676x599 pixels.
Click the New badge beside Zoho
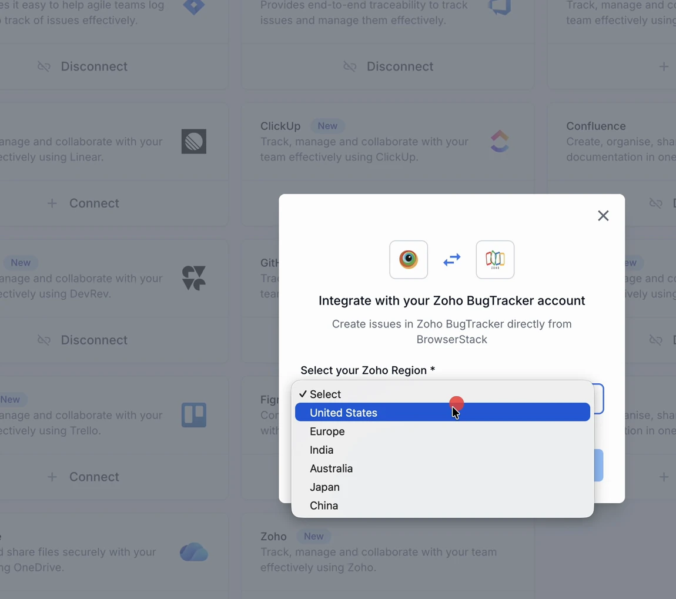[x=313, y=536]
